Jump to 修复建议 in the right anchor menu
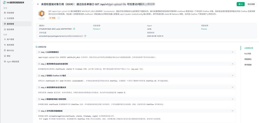This screenshot has width=259, height=123. tap(248, 59)
